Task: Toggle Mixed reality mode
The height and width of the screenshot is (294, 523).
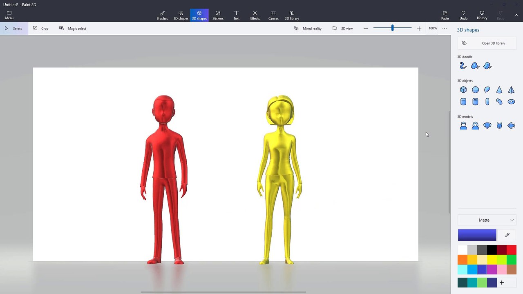Action: [x=308, y=29]
